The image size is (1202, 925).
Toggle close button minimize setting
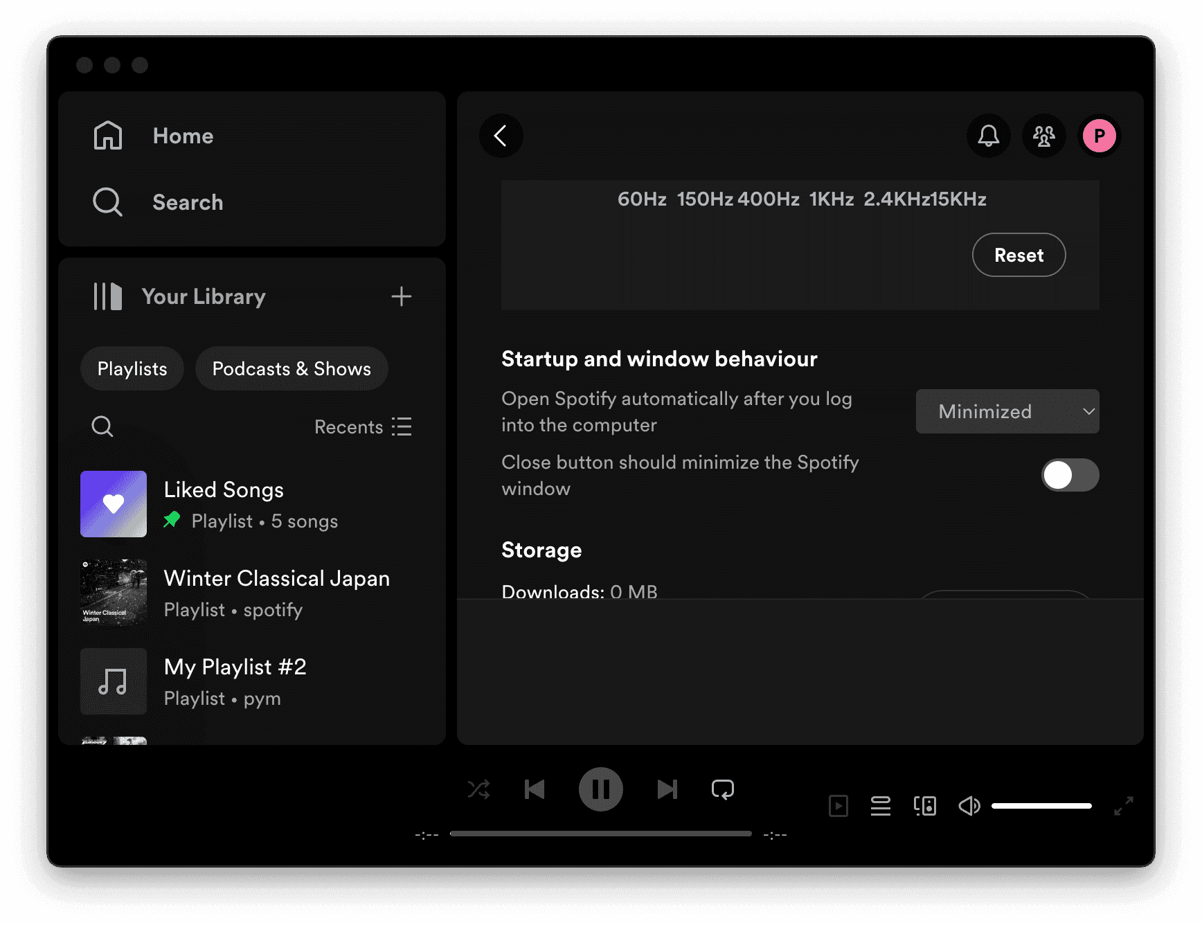pos(1070,475)
